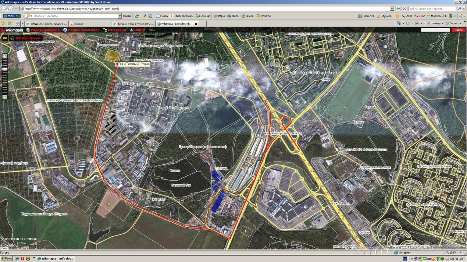Screen dimensions: 467x262
Task: Click the favorites star icon
Action: [4, 23]
